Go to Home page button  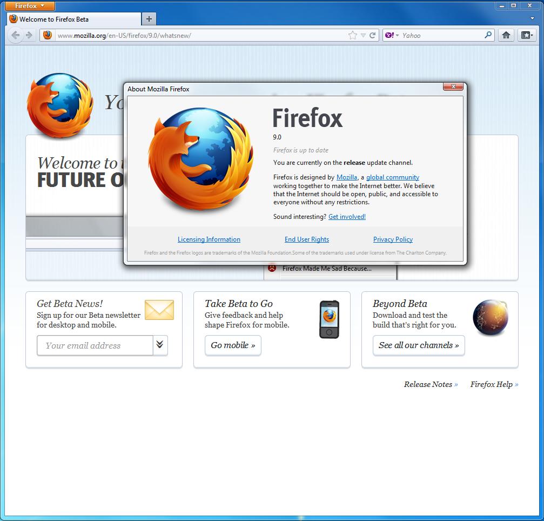click(x=506, y=35)
